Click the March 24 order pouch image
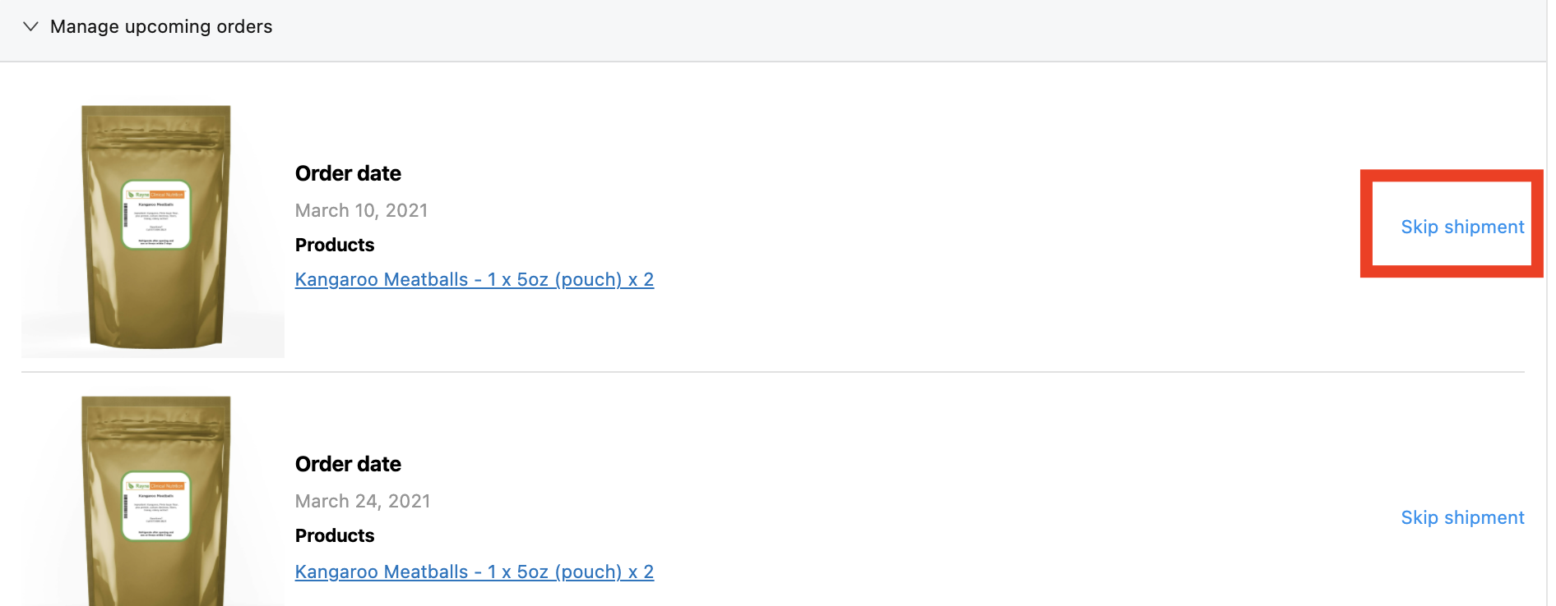 click(155, 567)
